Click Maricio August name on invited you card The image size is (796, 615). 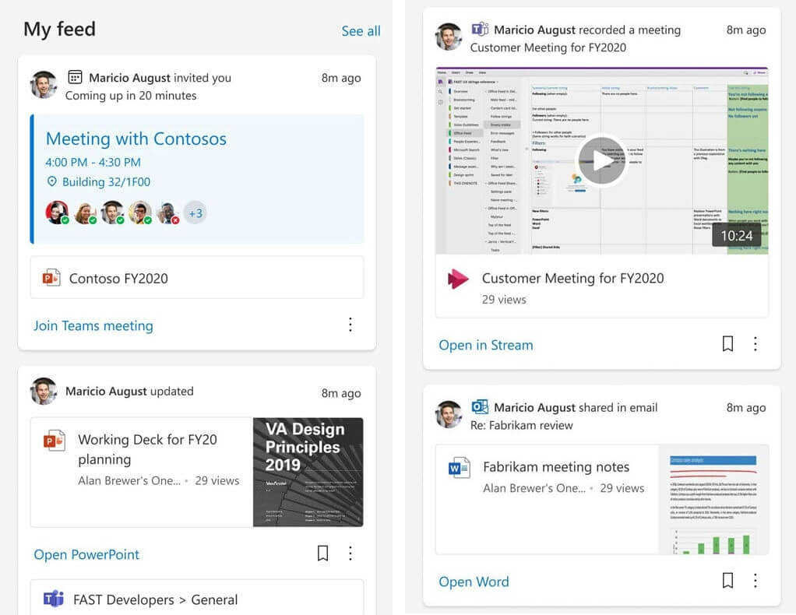(x=129, y=78)
